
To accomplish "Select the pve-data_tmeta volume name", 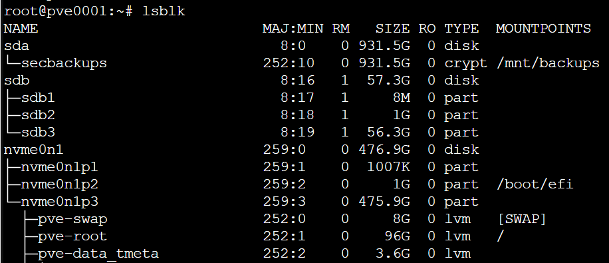I will pyautogui.click(x=98, y=254).
